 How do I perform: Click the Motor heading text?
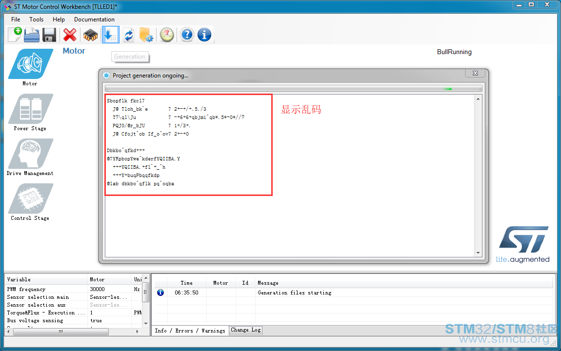coord(74,51)
